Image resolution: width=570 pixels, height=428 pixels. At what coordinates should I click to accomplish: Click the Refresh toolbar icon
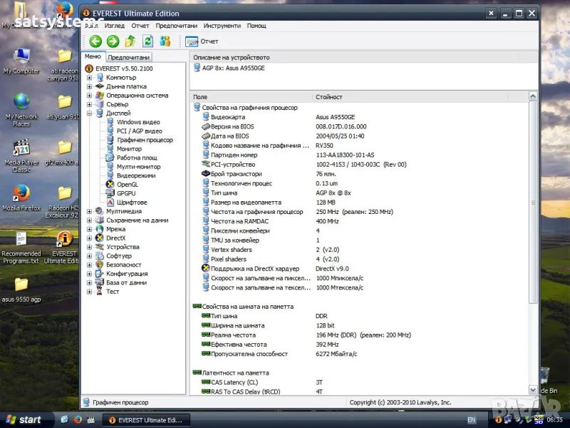click(x=147, y=41)
